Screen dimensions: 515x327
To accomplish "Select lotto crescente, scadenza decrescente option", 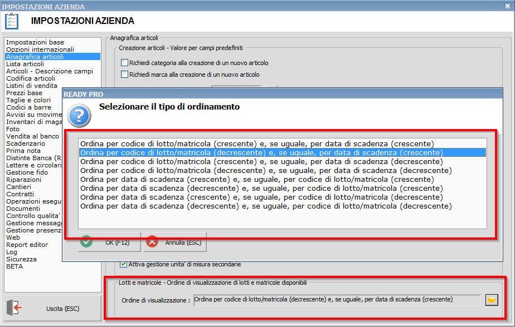I will coord(282,161).
